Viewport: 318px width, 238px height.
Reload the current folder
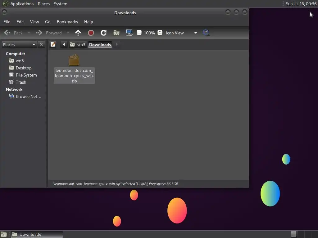(x=104, y=33)
